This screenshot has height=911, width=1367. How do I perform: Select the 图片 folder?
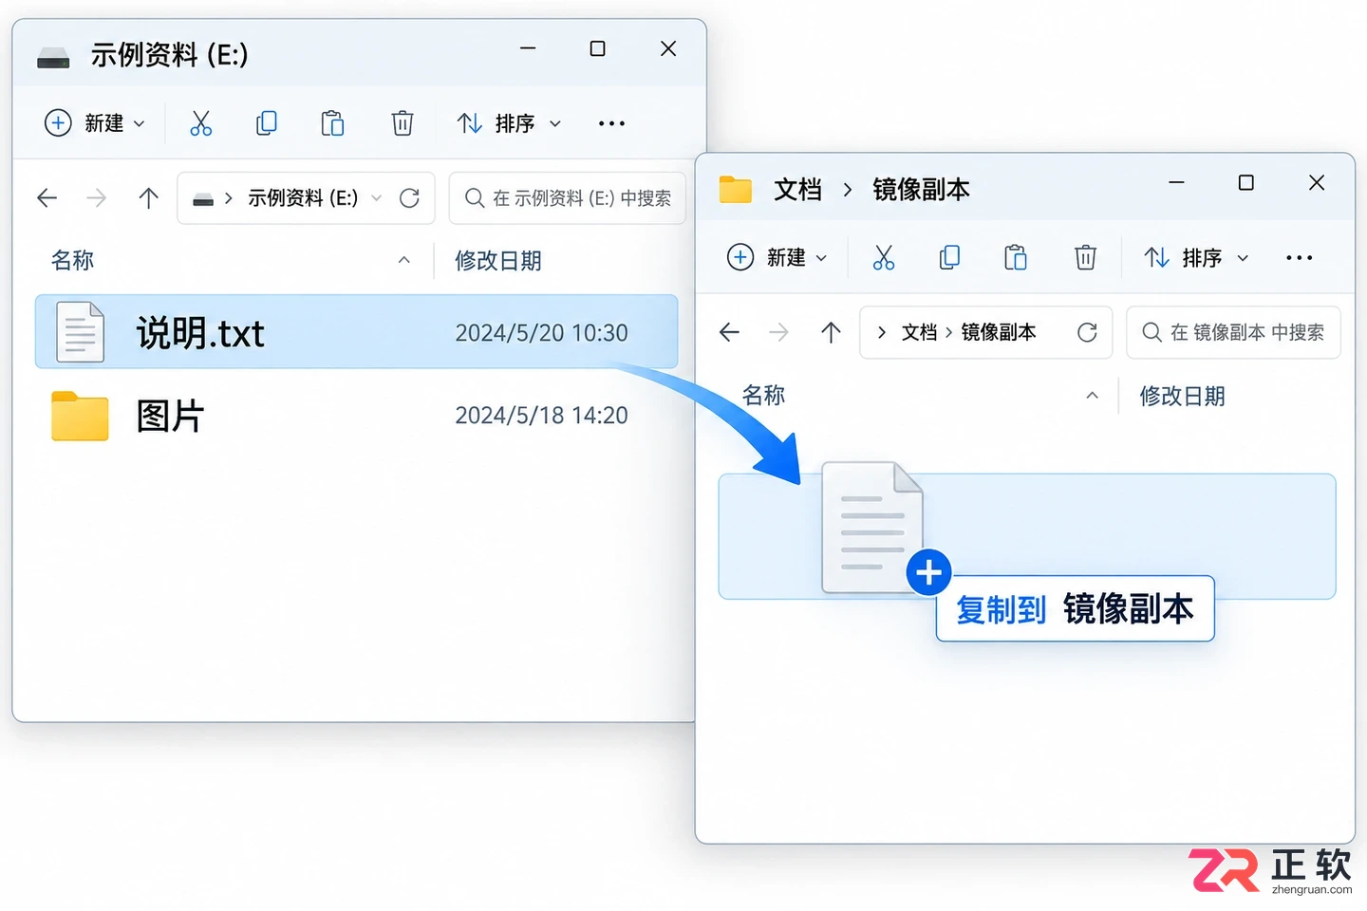point(356,416)
